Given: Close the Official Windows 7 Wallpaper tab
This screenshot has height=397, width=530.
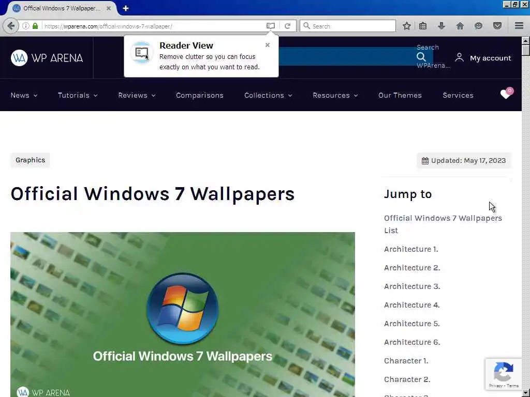Looking at the screenshot, I should coord(109,8).
